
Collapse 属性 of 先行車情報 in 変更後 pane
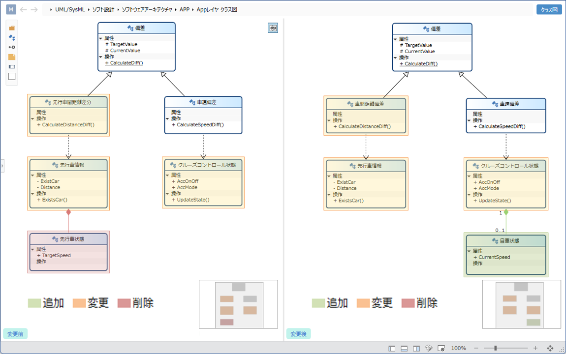329,177
